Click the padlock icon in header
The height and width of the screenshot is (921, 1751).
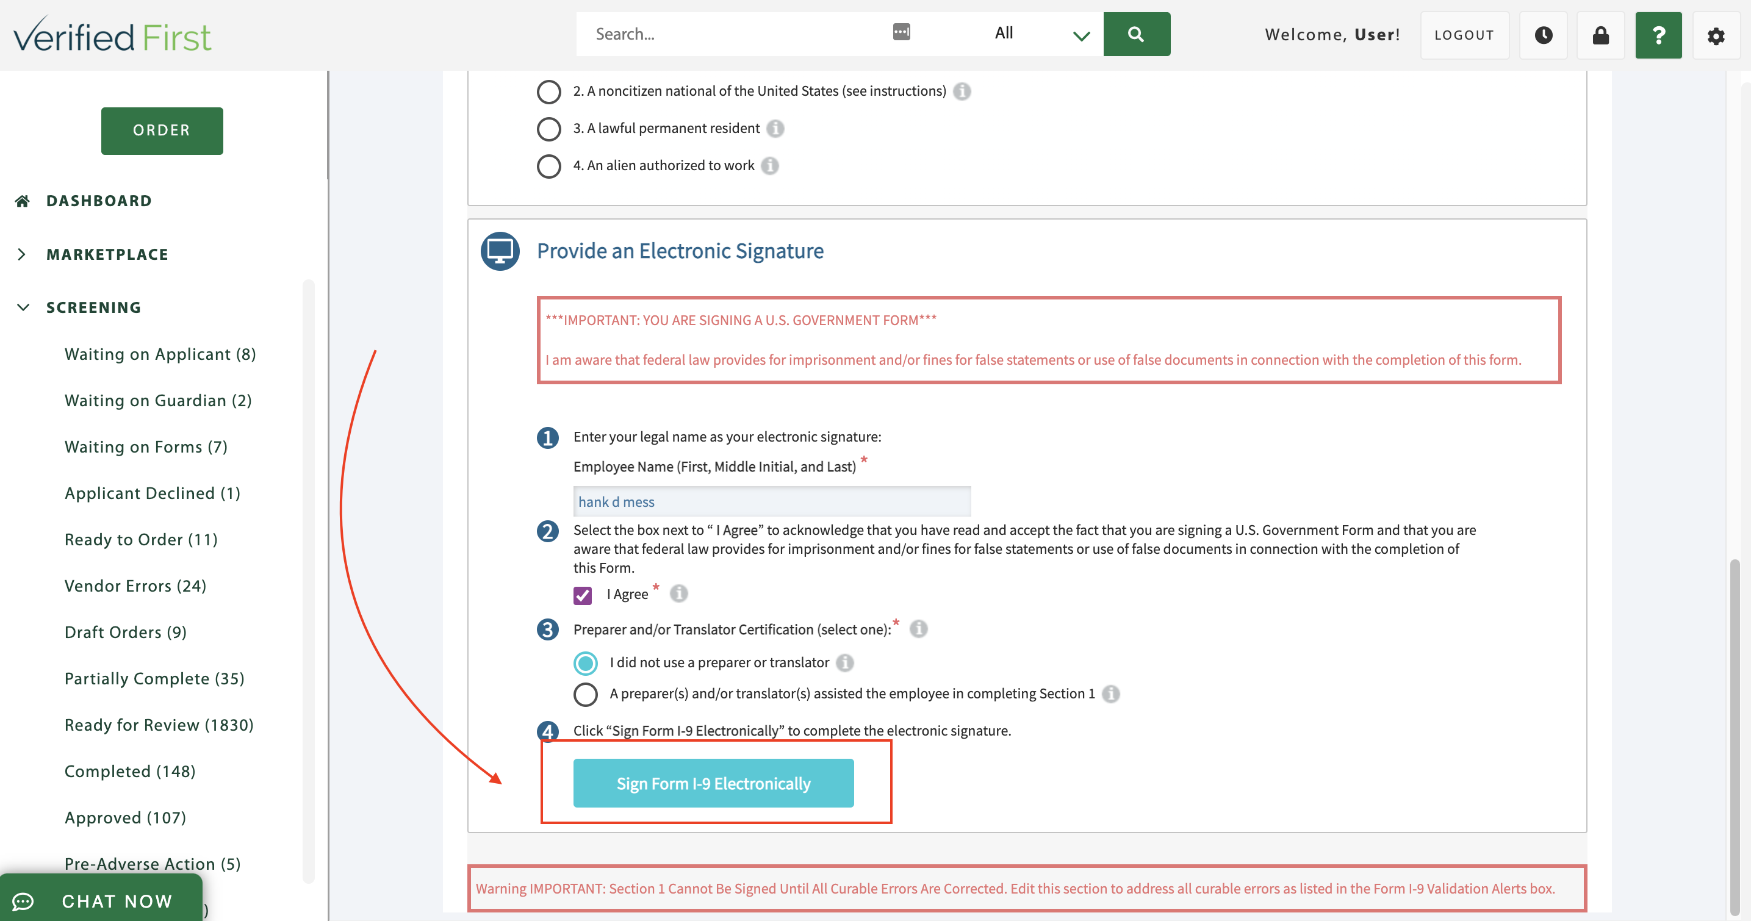click(x=1600, y=35)
